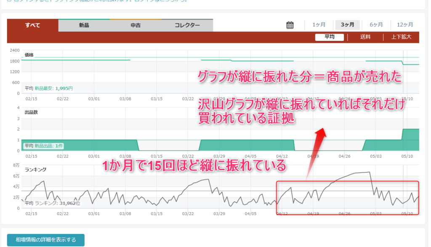Switch to the すべて tab
This screenshot has width=431, height=247.
(x=33, y=25)
